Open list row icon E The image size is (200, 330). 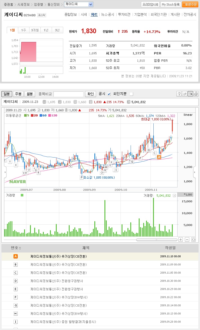(15, 289)
